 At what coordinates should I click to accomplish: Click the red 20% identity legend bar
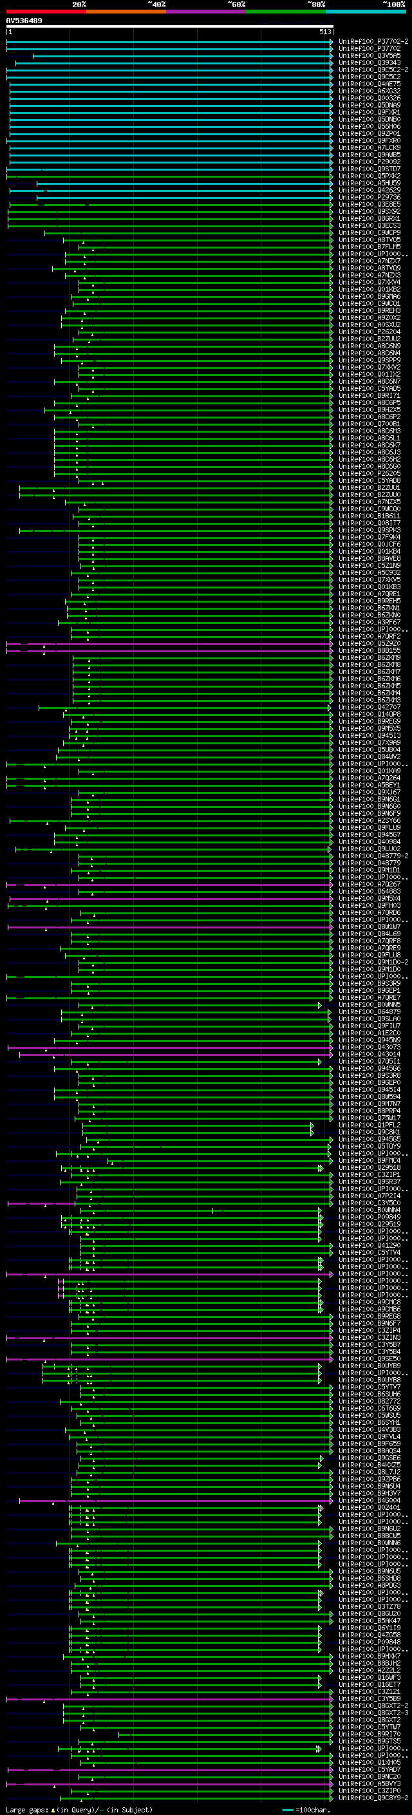tap(46, 12)
